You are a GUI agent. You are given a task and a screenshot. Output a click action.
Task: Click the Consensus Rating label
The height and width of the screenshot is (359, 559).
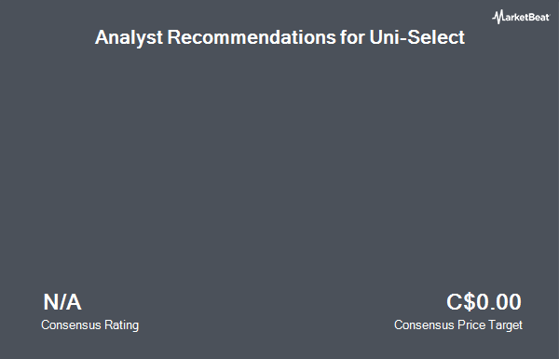tap(89, 325)
